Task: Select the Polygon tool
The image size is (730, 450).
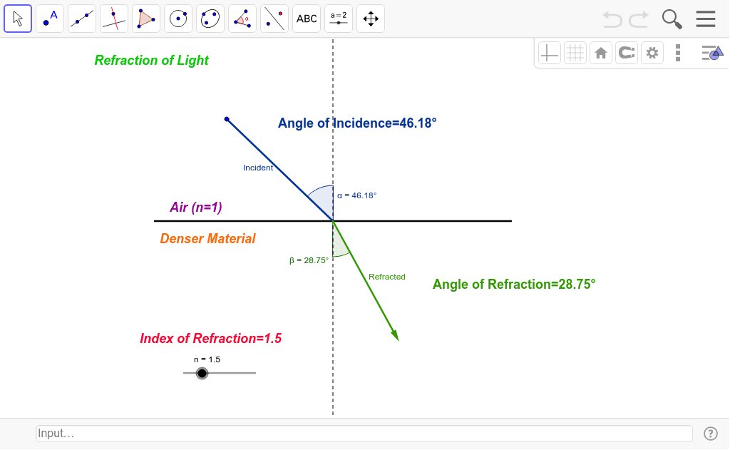Action: [146, 19]
